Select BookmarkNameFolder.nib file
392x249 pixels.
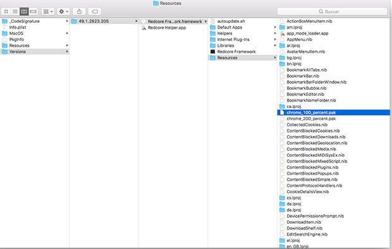334,100
